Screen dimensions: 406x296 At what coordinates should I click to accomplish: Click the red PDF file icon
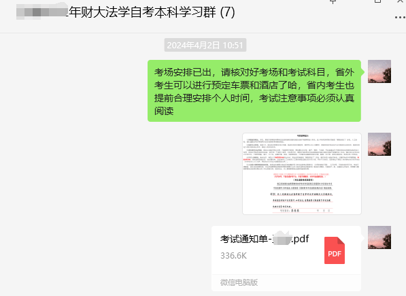(335, 250)
